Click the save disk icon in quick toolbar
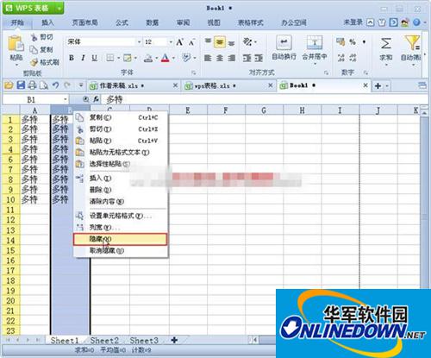431x358 pixels. (21, 85)
